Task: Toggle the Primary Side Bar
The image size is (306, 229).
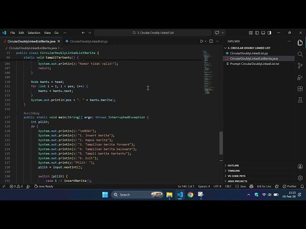Action: point(257,33)
